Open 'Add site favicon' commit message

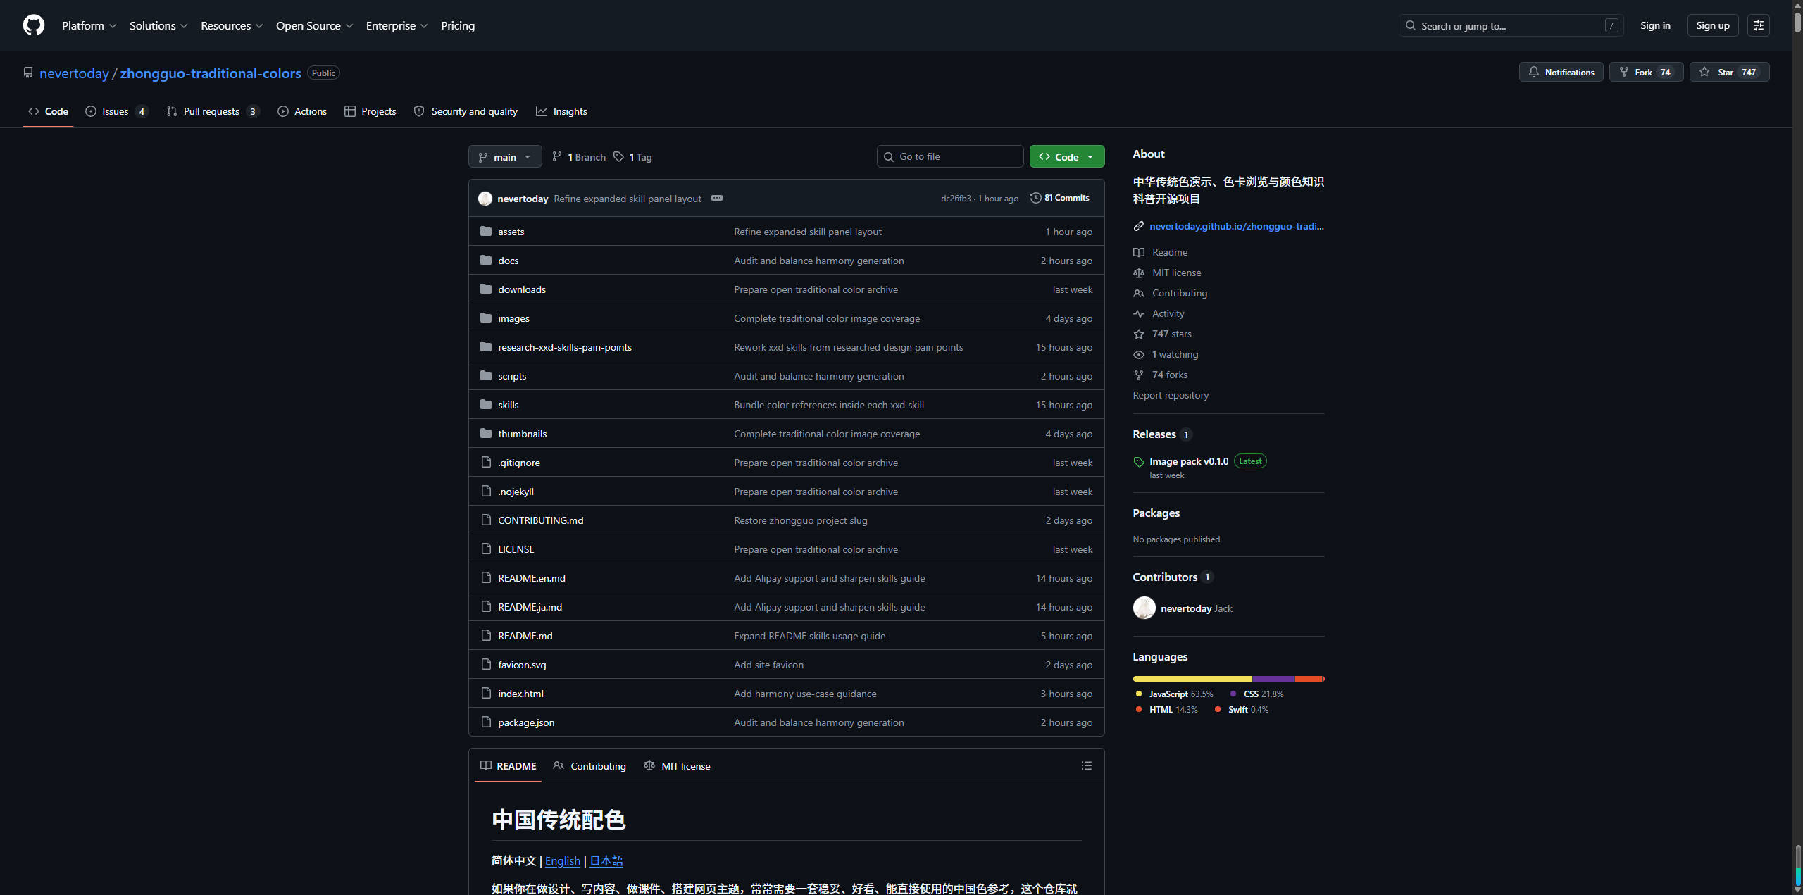click(768, 664)
